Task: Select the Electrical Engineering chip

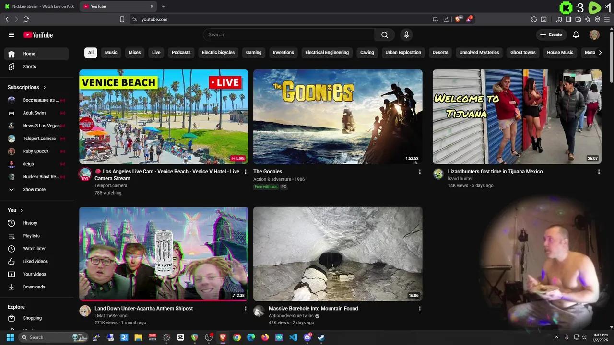Action: [327, 52]
